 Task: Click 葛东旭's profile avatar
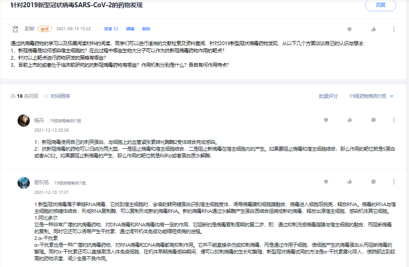pos(23,183)
